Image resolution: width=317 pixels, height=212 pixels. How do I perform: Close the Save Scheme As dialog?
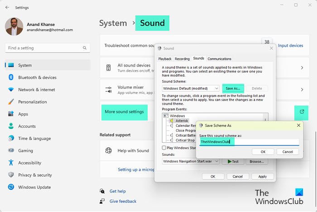coord(298,125)
